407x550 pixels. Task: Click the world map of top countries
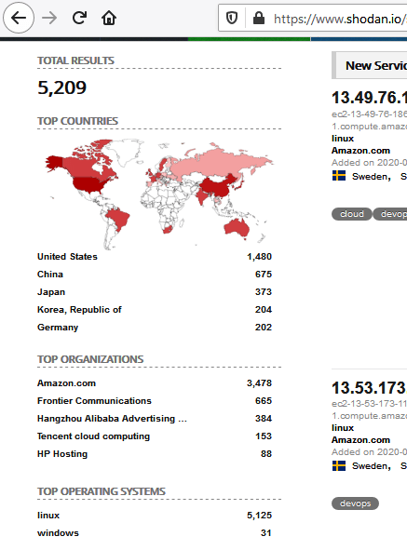pyautogui.click(x=159, y=194)
